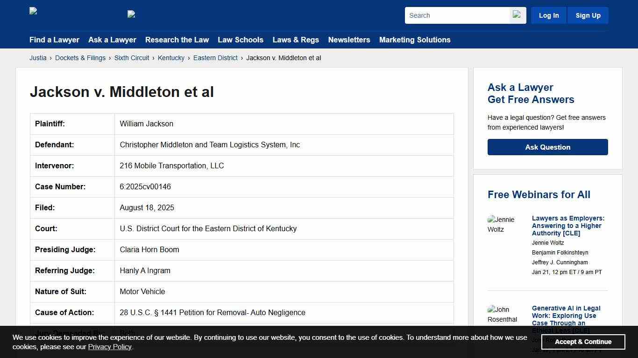The image size is (638, 358).
Task: Open Marketing Solutions from the navigation
Action: click(415, 40)
